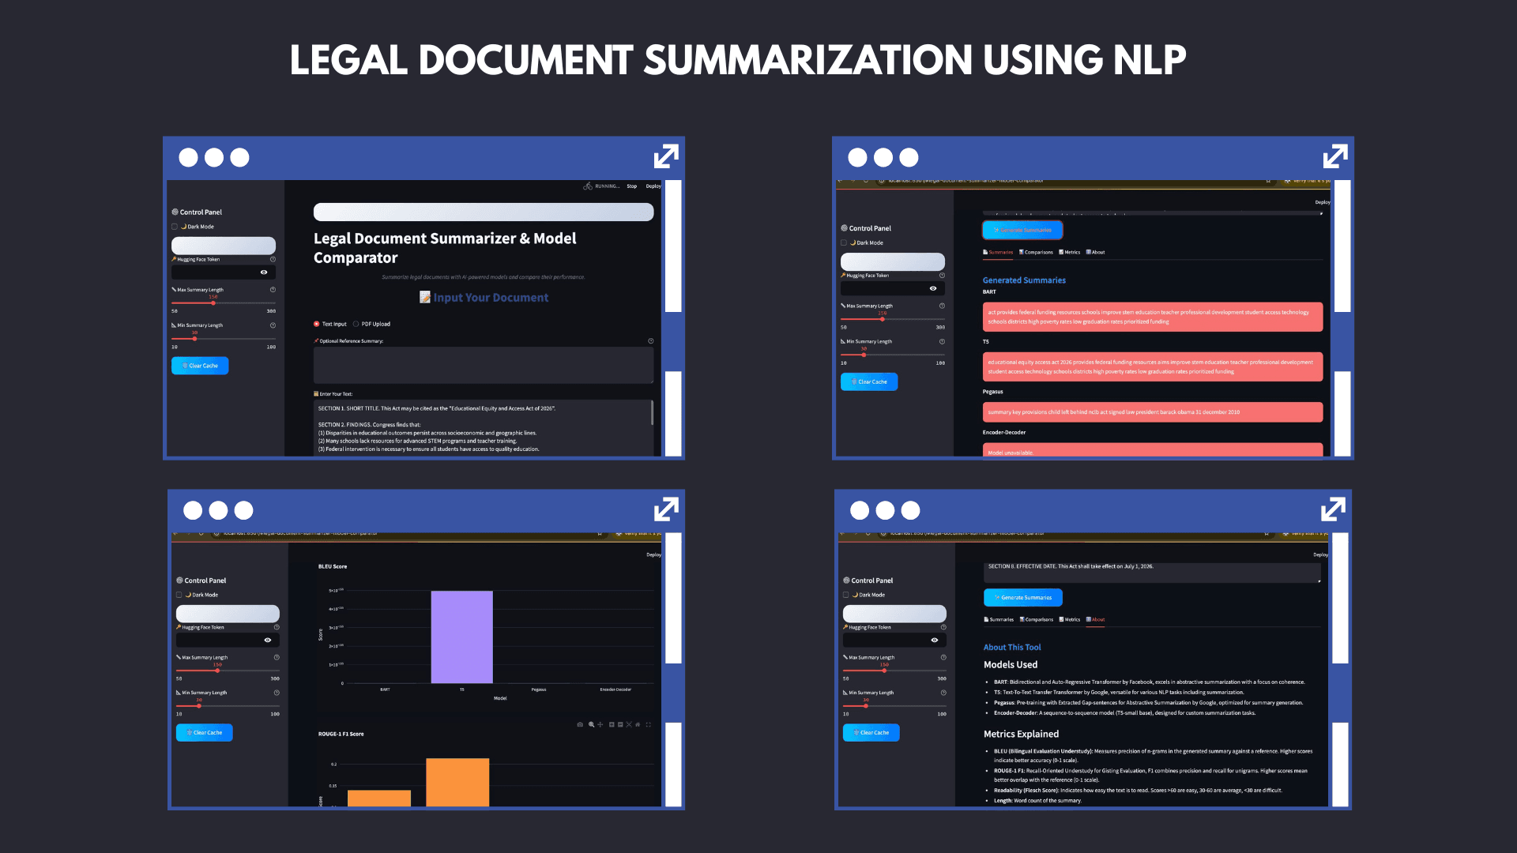
Task: Select the PDF Upload radio option
Action: coord(356,324)
